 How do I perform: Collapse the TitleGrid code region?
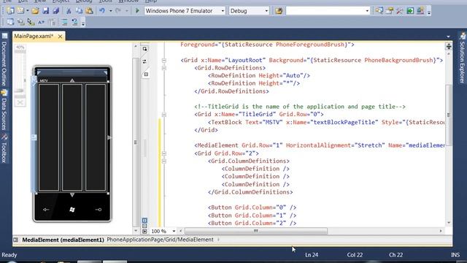point(164,115)
